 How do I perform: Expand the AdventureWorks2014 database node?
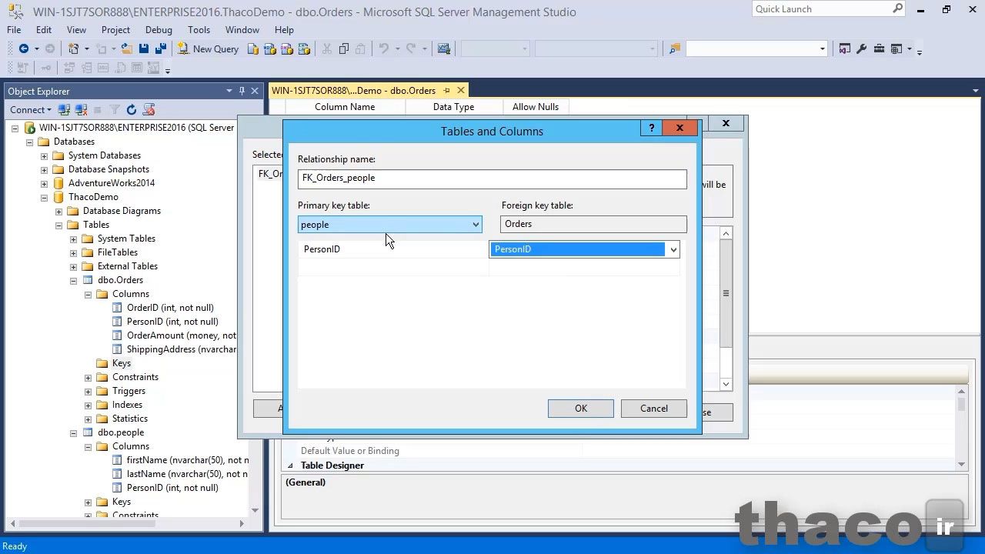click(x=45, y=183)
